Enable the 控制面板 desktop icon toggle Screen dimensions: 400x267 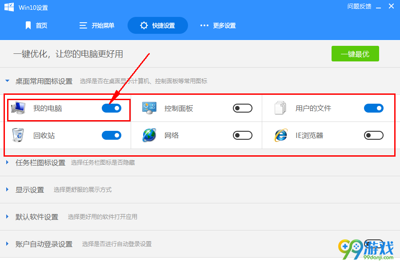pyautogui.click(x=243, y=108)
